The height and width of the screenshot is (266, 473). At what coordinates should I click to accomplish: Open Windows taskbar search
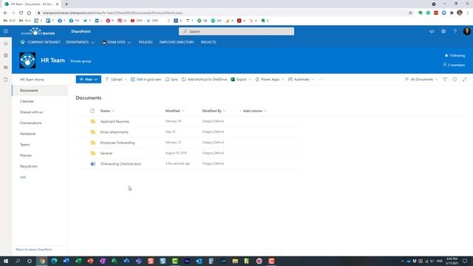click(x=18, y=261)
